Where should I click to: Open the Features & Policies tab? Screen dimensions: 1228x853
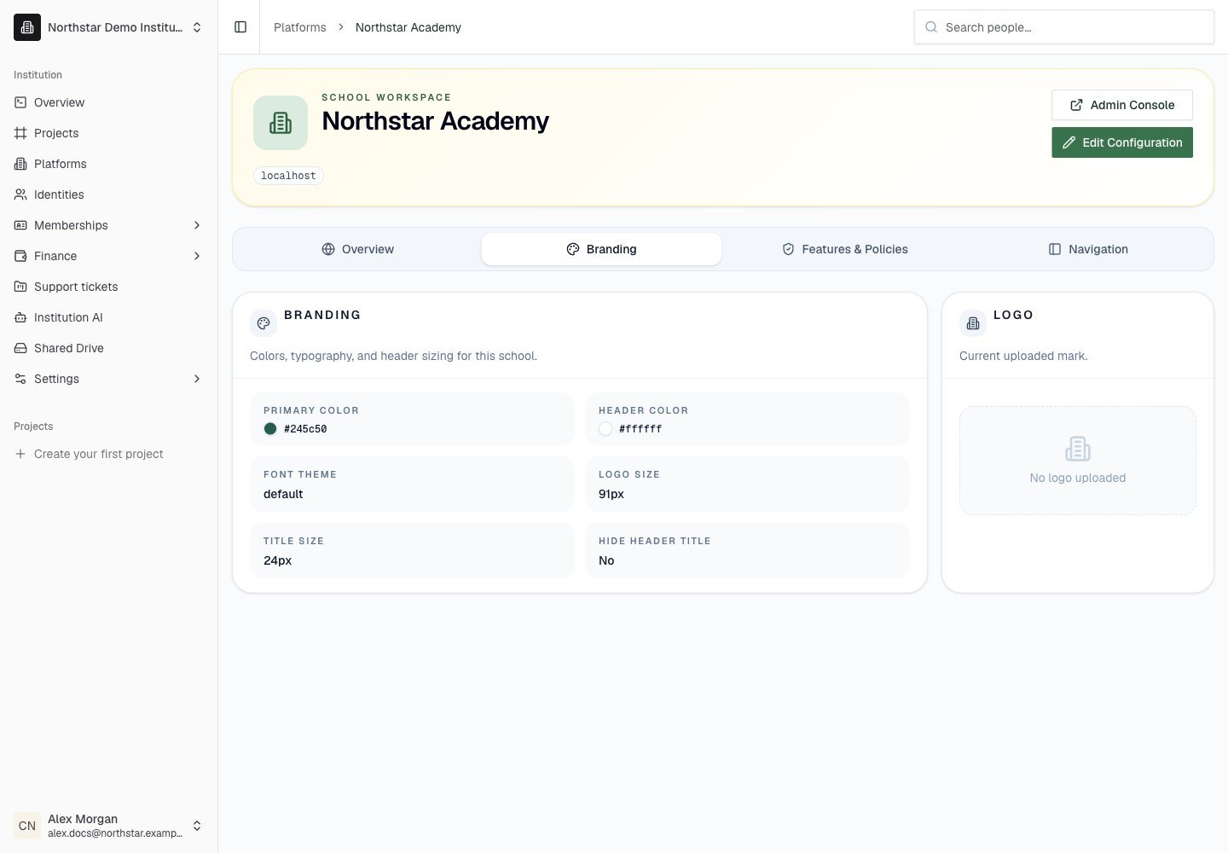click(x=845, y=249)
